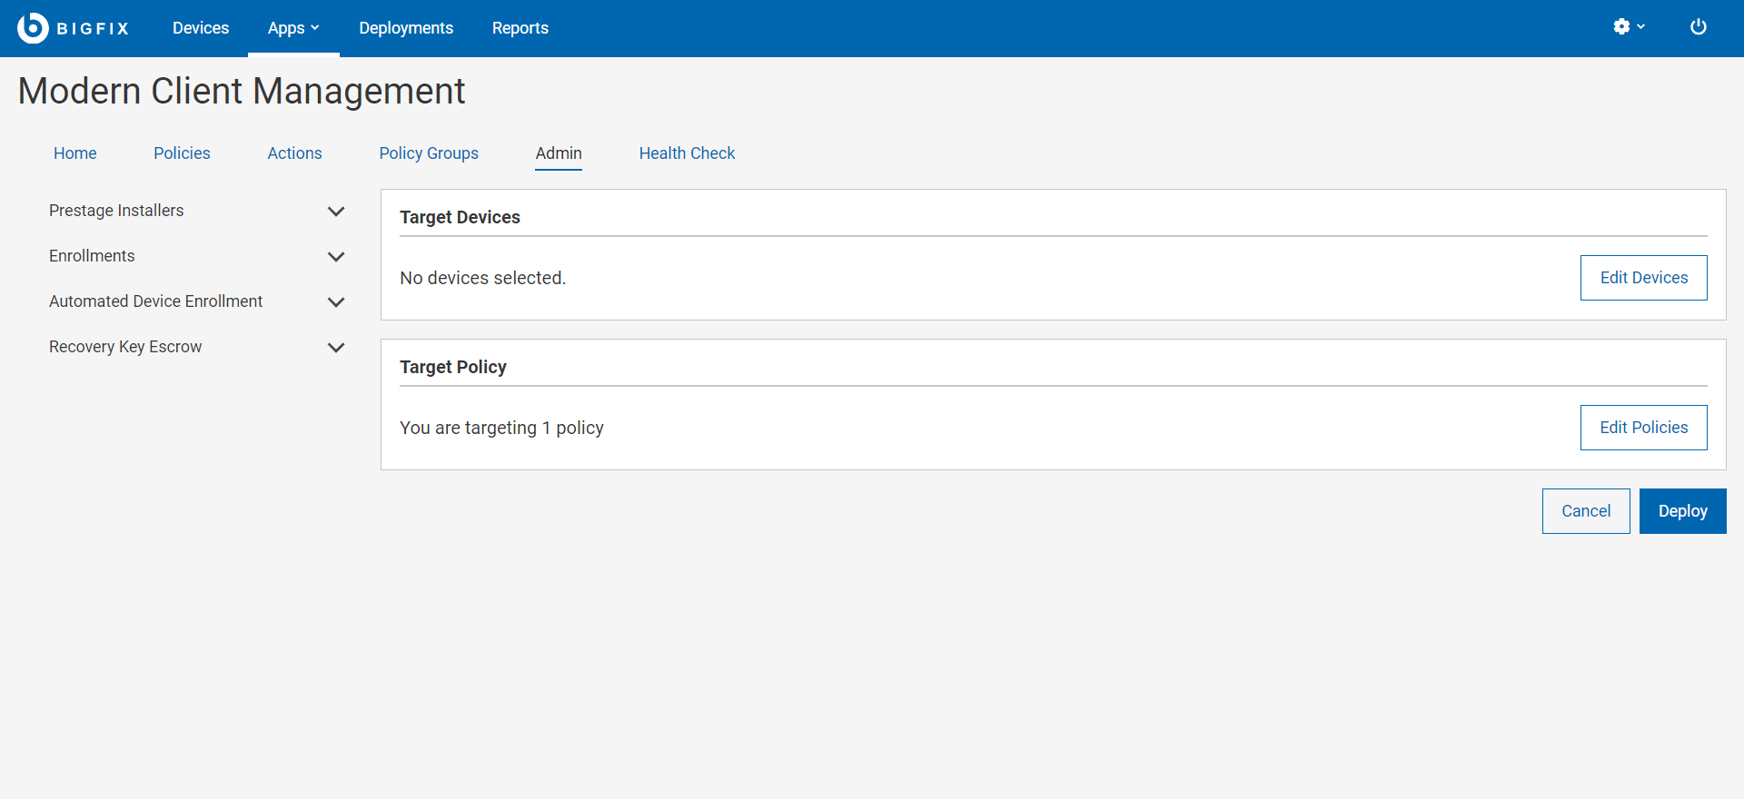
Task: Select the Policy Groups tab
Action: [x=429, y=153]
